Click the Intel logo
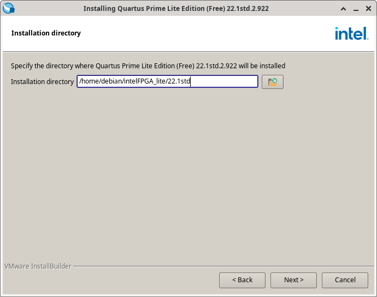Image resolution: width=377 pixels, height=297 pixels. coord(351,33)
